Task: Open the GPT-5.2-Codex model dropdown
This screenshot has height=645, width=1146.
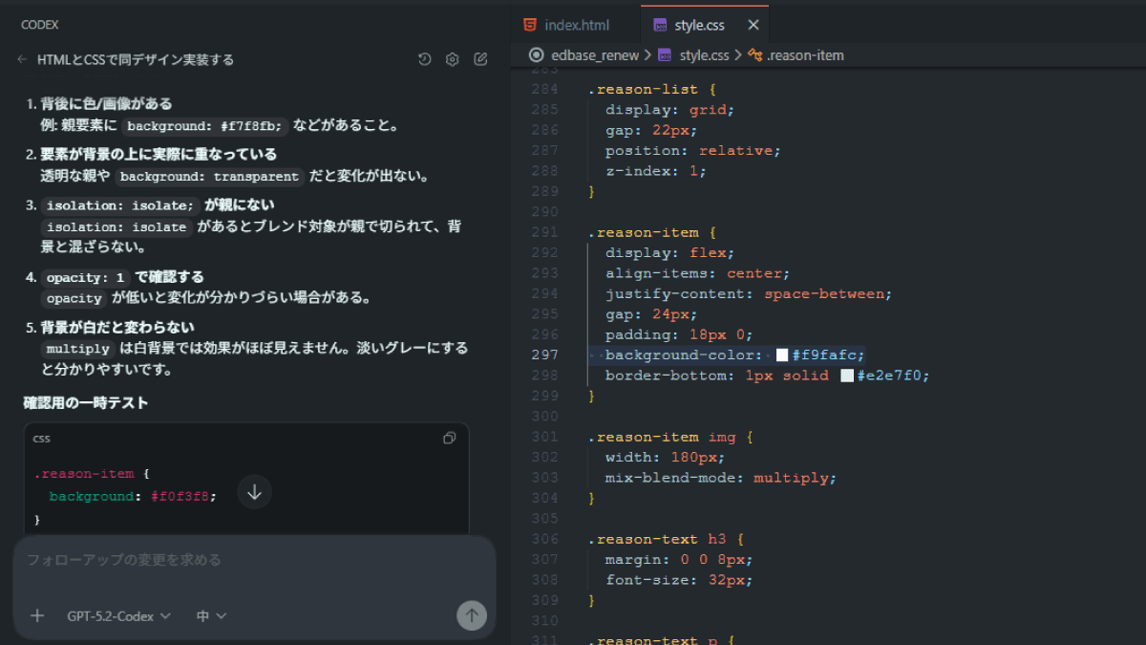Action: 118,616
